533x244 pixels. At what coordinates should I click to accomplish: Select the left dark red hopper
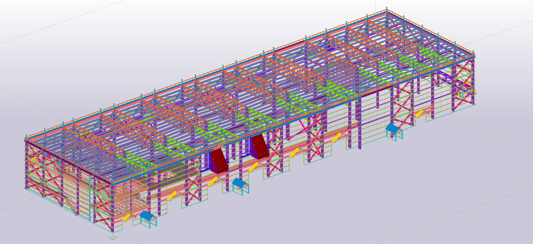point(218,160)
